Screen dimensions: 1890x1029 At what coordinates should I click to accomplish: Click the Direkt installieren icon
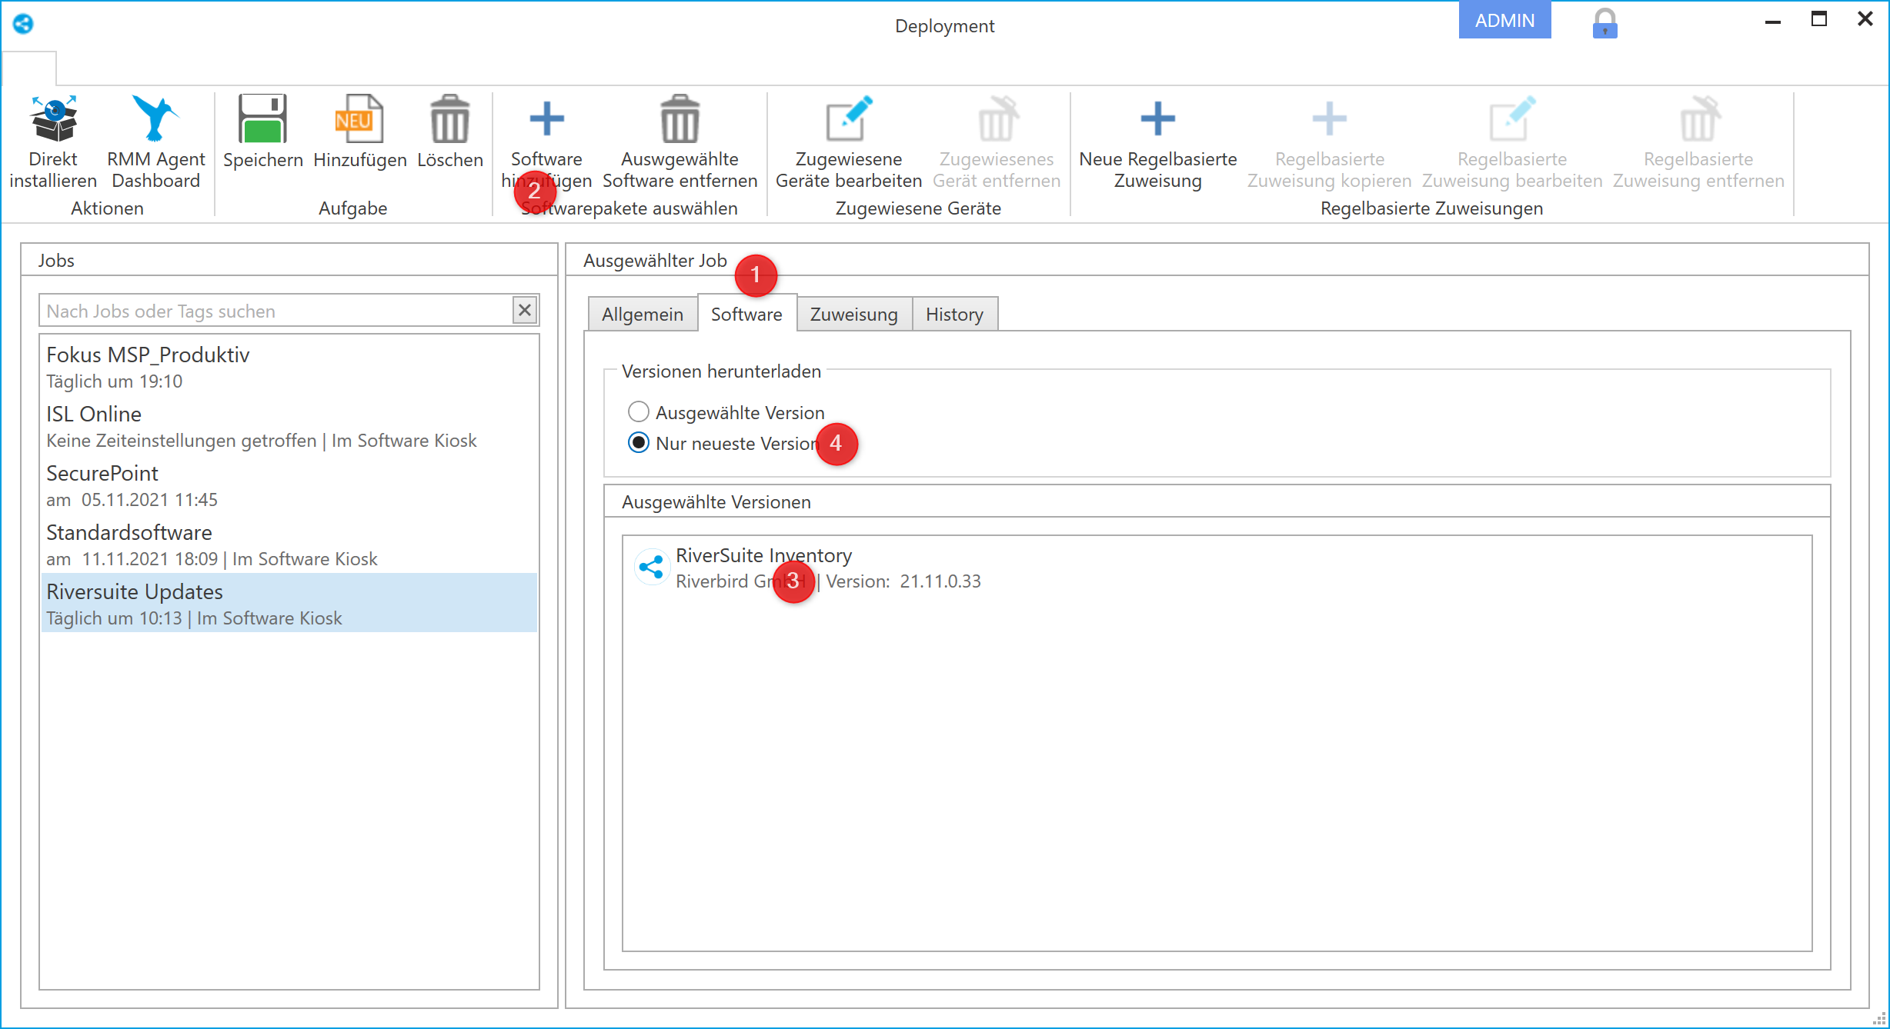click(53, 118)
